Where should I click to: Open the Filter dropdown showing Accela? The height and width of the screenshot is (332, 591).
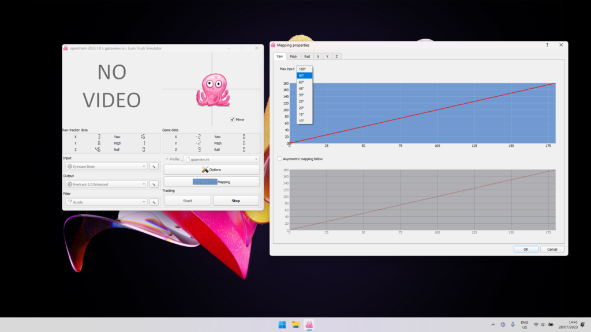[106, 202]
